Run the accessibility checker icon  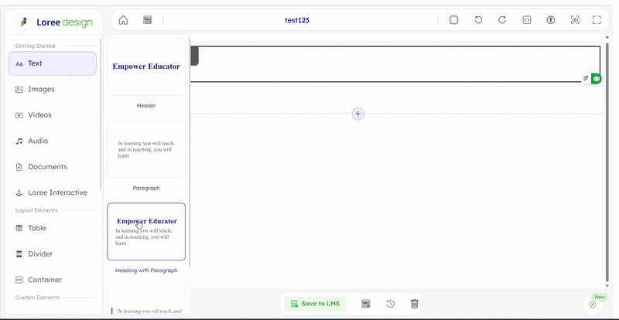[551, 20]
